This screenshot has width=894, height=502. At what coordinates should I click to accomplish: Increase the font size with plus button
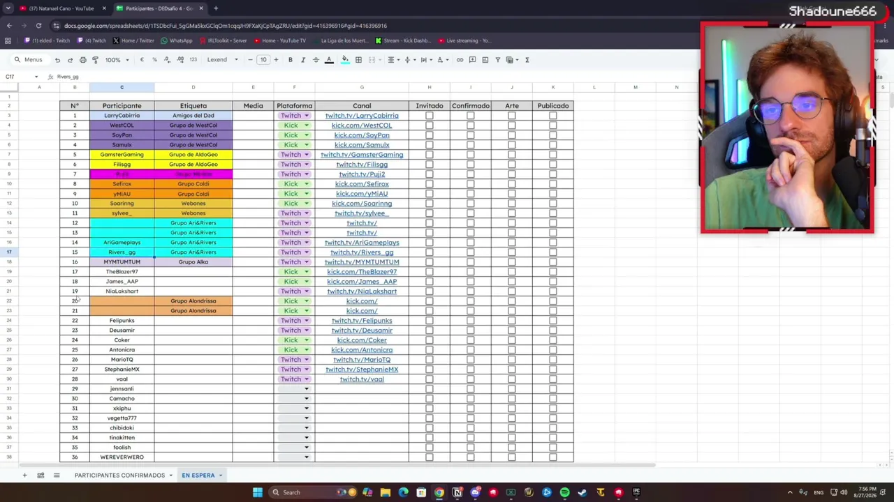[276, 60]
